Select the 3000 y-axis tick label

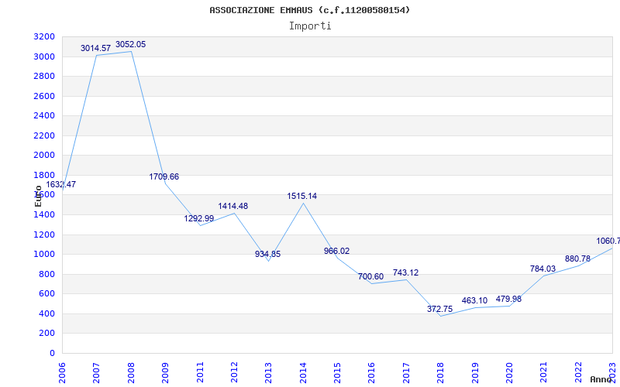click(44, 57)
